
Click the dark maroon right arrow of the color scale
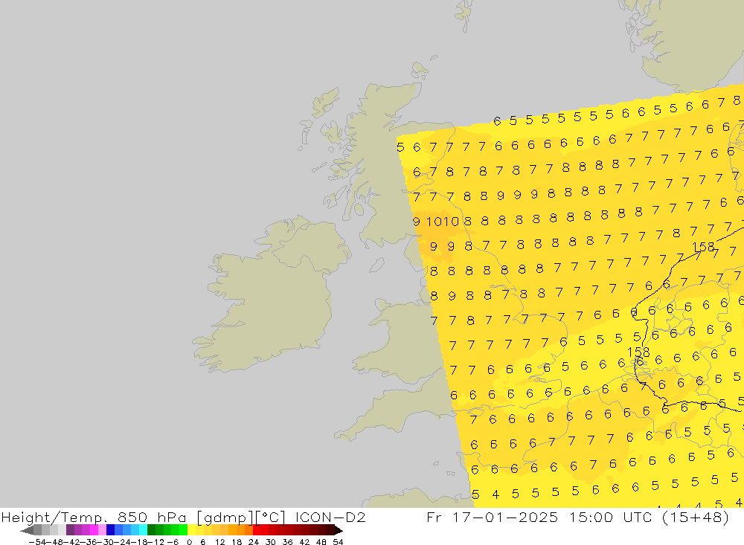tap(339, 530)
